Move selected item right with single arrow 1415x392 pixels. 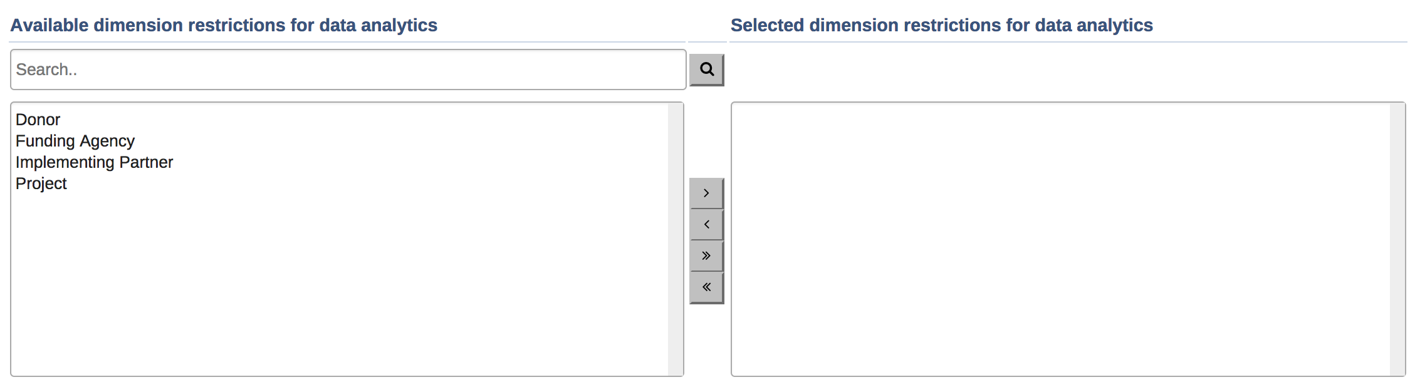706,193
